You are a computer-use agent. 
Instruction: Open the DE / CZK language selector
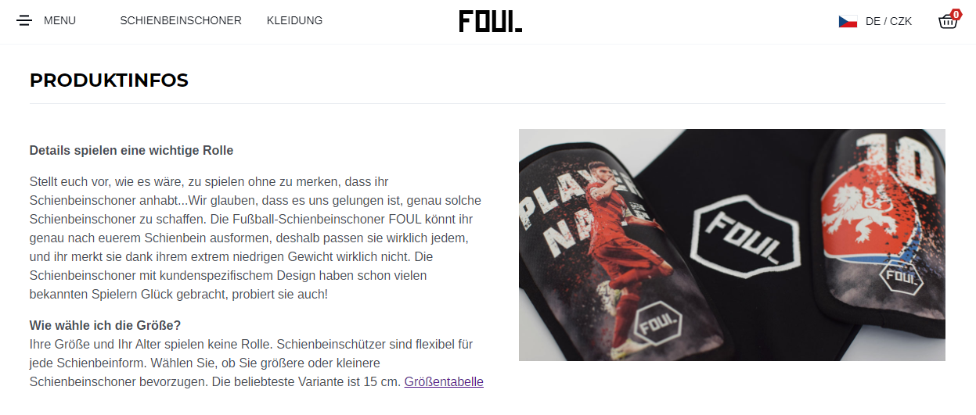(888, 21)
